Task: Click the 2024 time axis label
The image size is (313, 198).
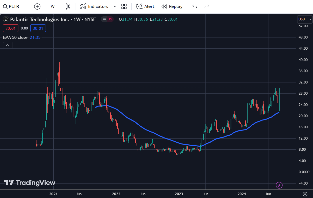Action: tap(241, 194)
